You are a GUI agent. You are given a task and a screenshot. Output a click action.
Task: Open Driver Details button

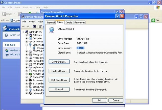(59, 62)
